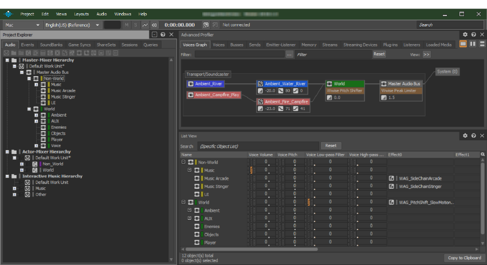Collapse the World row in List View
The width and height of the screenshot is (487, 265).
click(x=183, y=202)
